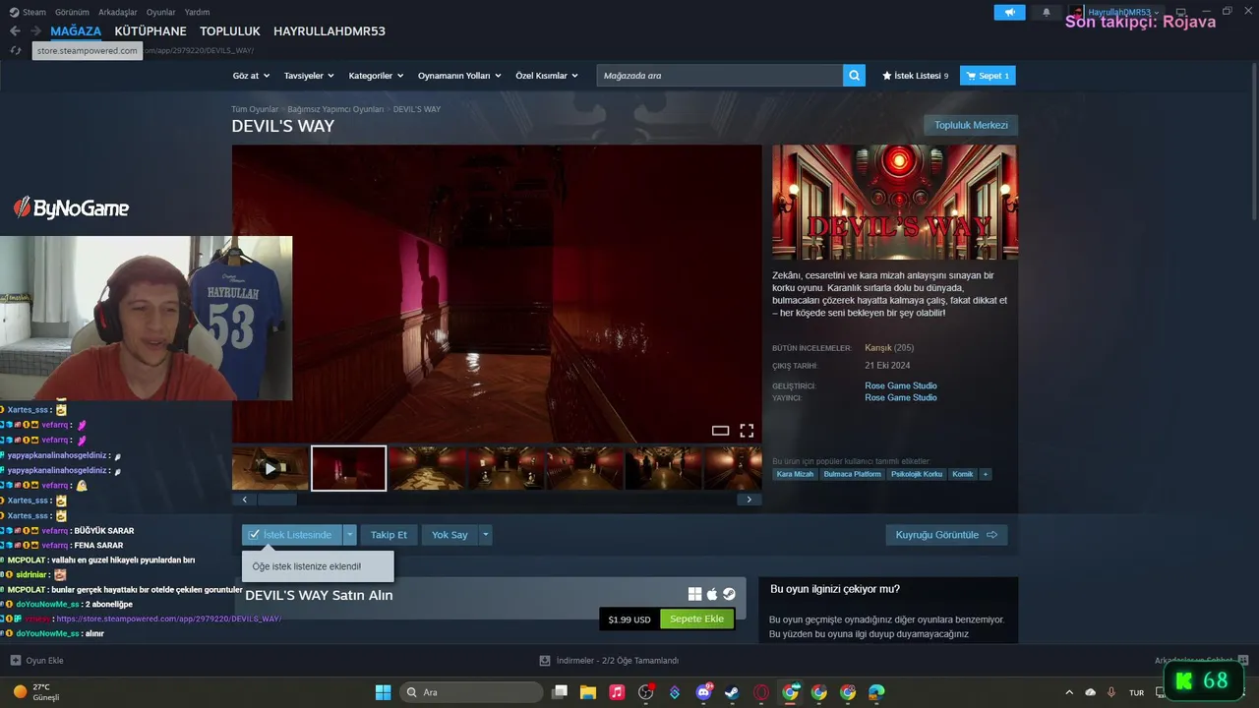Focus the Mağazada ara search field

[x=719, y=76]
